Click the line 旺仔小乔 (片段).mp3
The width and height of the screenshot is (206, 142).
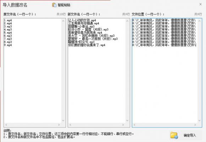tap(88, 29)
